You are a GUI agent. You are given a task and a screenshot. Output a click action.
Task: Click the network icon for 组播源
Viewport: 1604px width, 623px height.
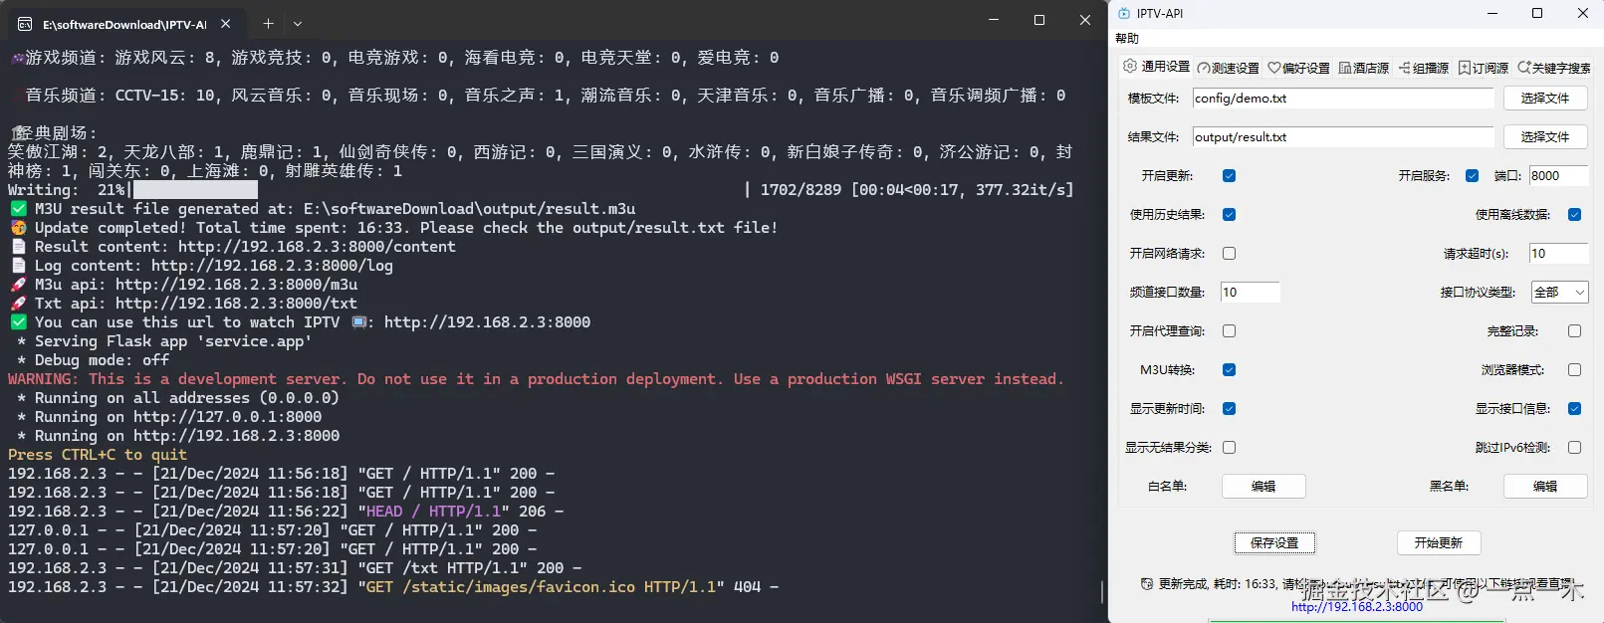[x=1404, y=67]
